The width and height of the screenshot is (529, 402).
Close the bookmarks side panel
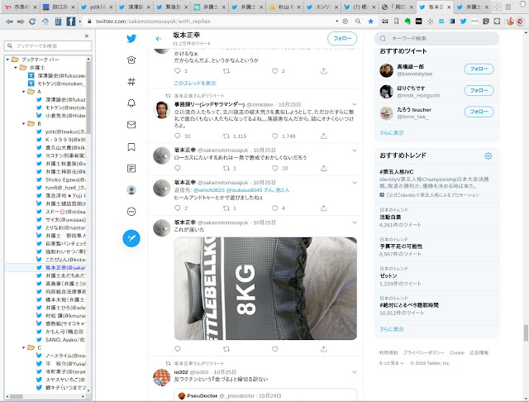(87, 36)
